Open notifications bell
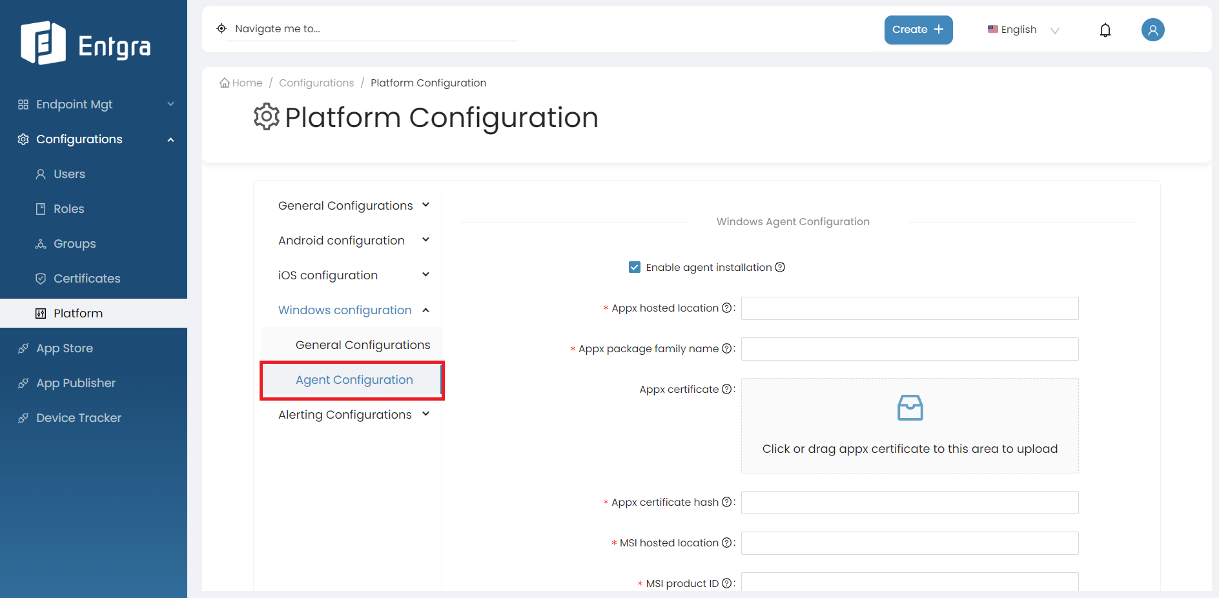Image resolution: width=1219 pixels, height=598 pixels. tap(1105, 30)
